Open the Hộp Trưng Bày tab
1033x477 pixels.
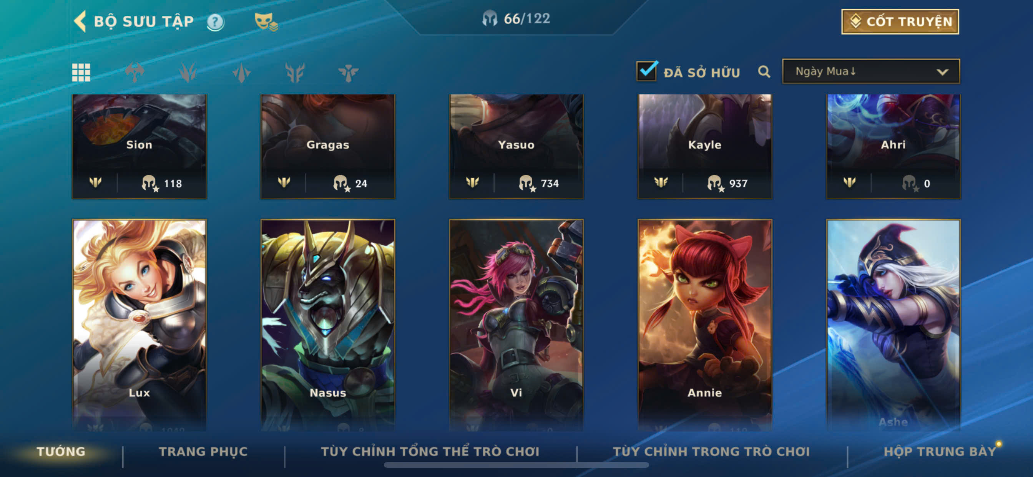coord(940,451)
